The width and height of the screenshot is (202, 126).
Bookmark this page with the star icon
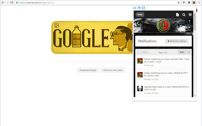tap(179, 3)
